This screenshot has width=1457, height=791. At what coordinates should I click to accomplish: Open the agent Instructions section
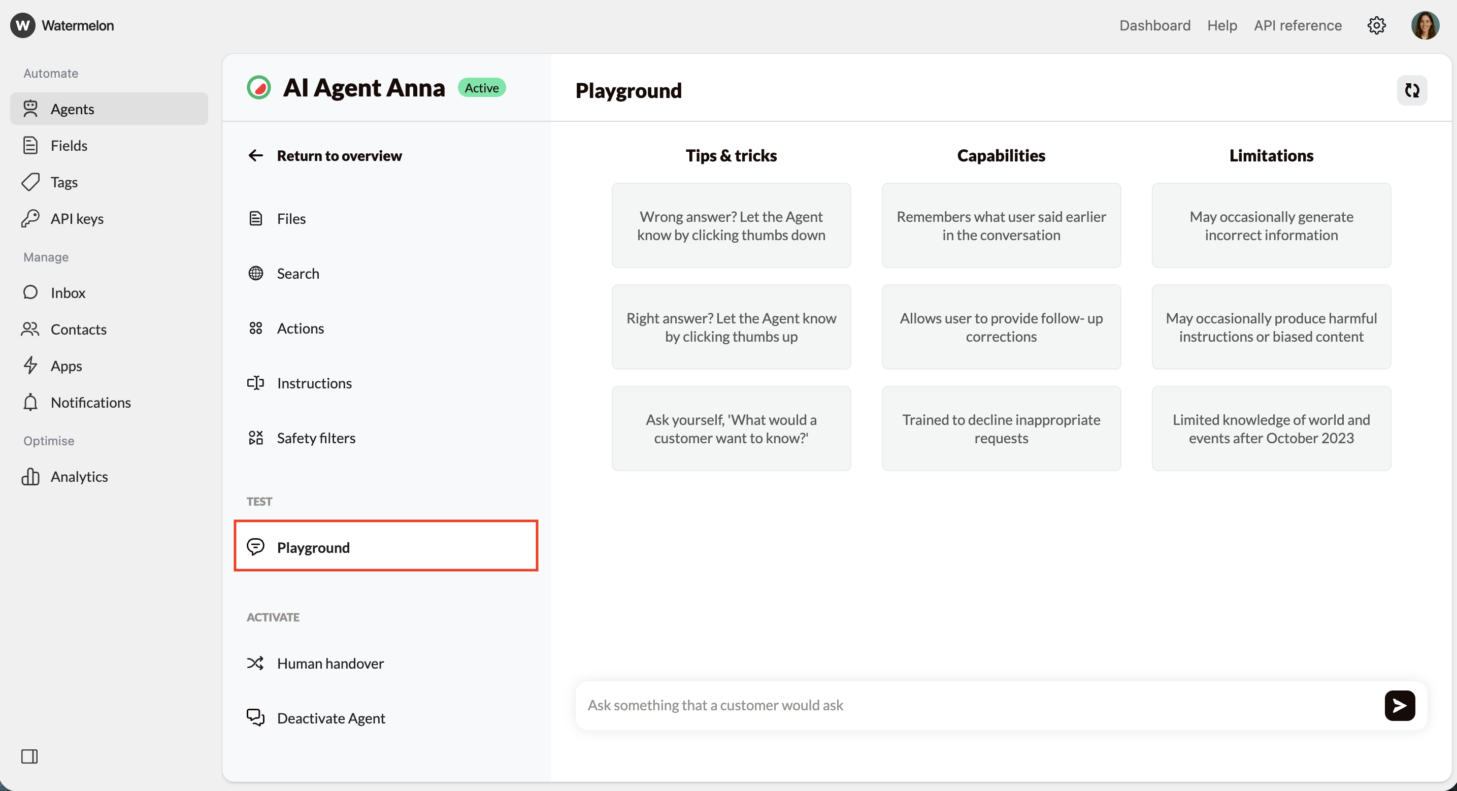(314, 382)
